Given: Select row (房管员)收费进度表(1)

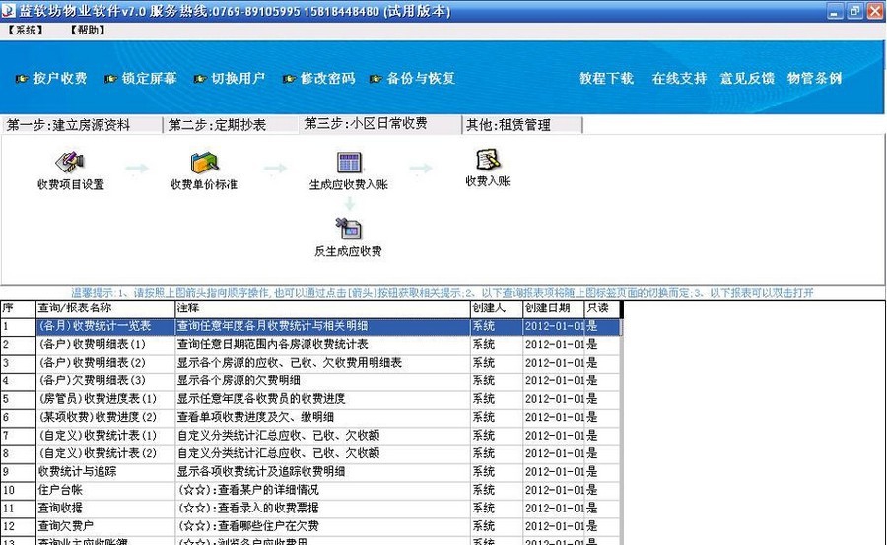Looking at the screenshot, I should (310, 399).
